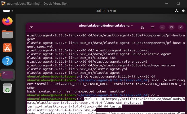Open the terminal tab overview grid icon
Viewport: 187px width, 114px height.
pos(143,27)
